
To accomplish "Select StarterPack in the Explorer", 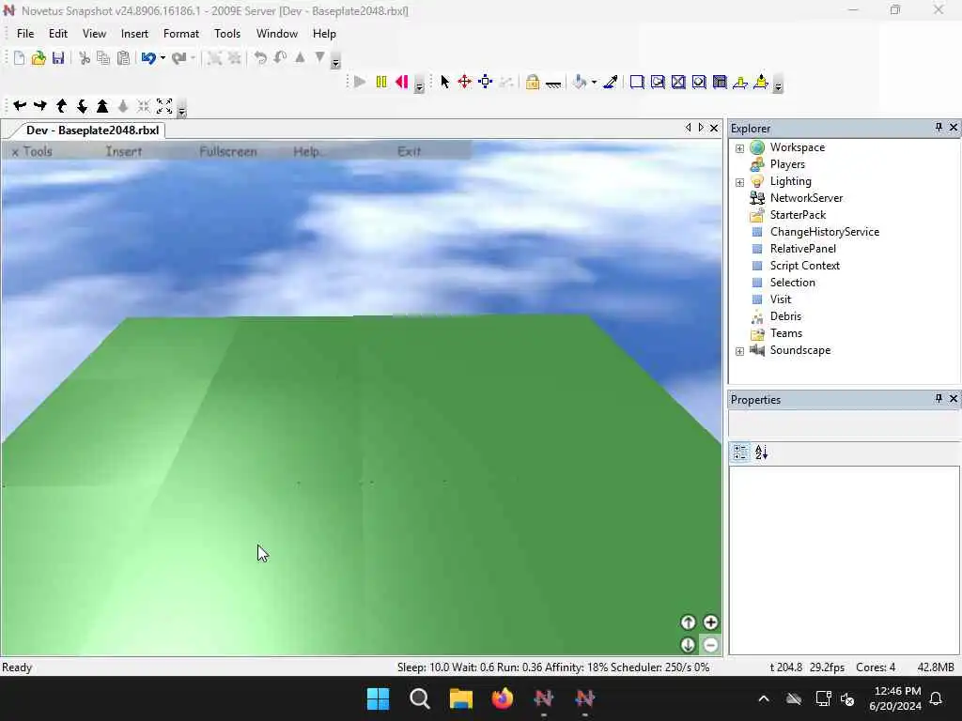I will (x=798, y=215).
